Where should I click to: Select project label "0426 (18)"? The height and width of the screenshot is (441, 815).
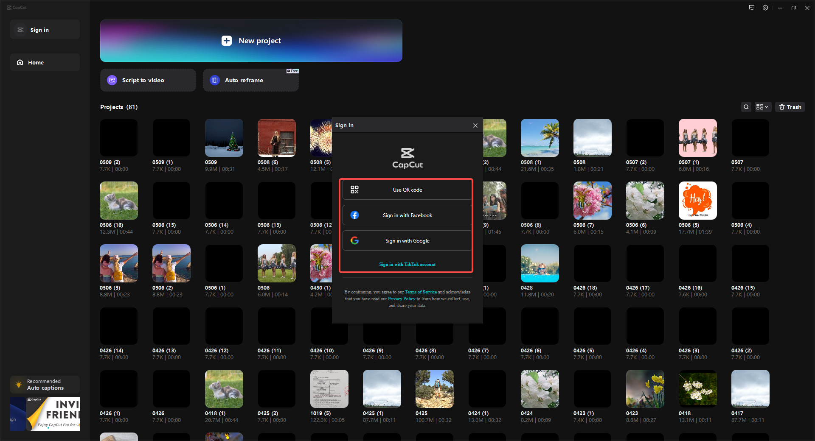(585, 288)
